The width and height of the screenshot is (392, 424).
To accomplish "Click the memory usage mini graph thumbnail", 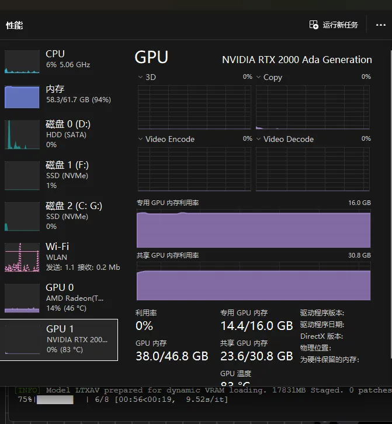I will (x=22, y=97).
